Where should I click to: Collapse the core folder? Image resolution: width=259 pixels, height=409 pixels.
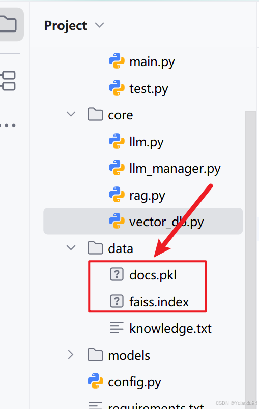[x=71, y=114]
